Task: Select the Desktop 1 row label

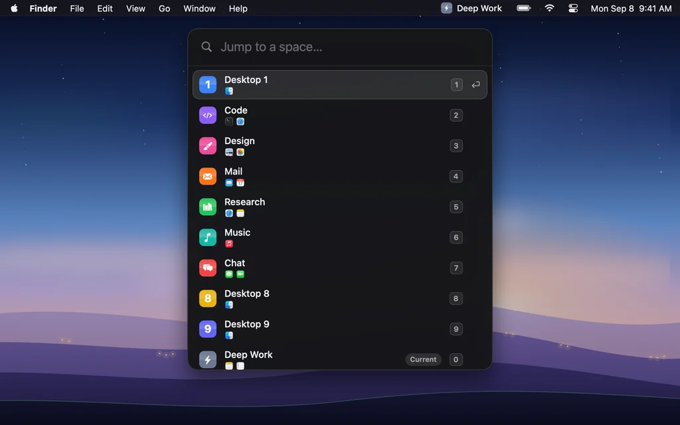Action: [246, 80]
